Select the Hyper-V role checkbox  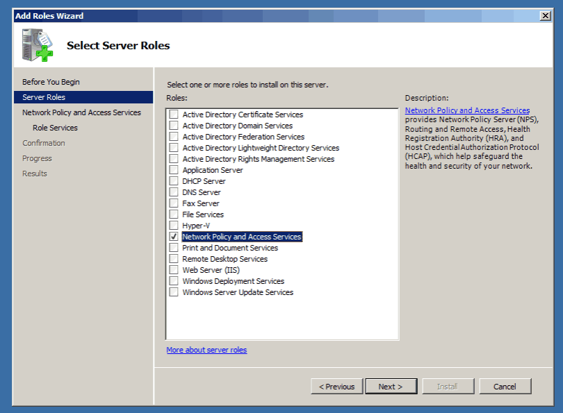coord(174,226)
